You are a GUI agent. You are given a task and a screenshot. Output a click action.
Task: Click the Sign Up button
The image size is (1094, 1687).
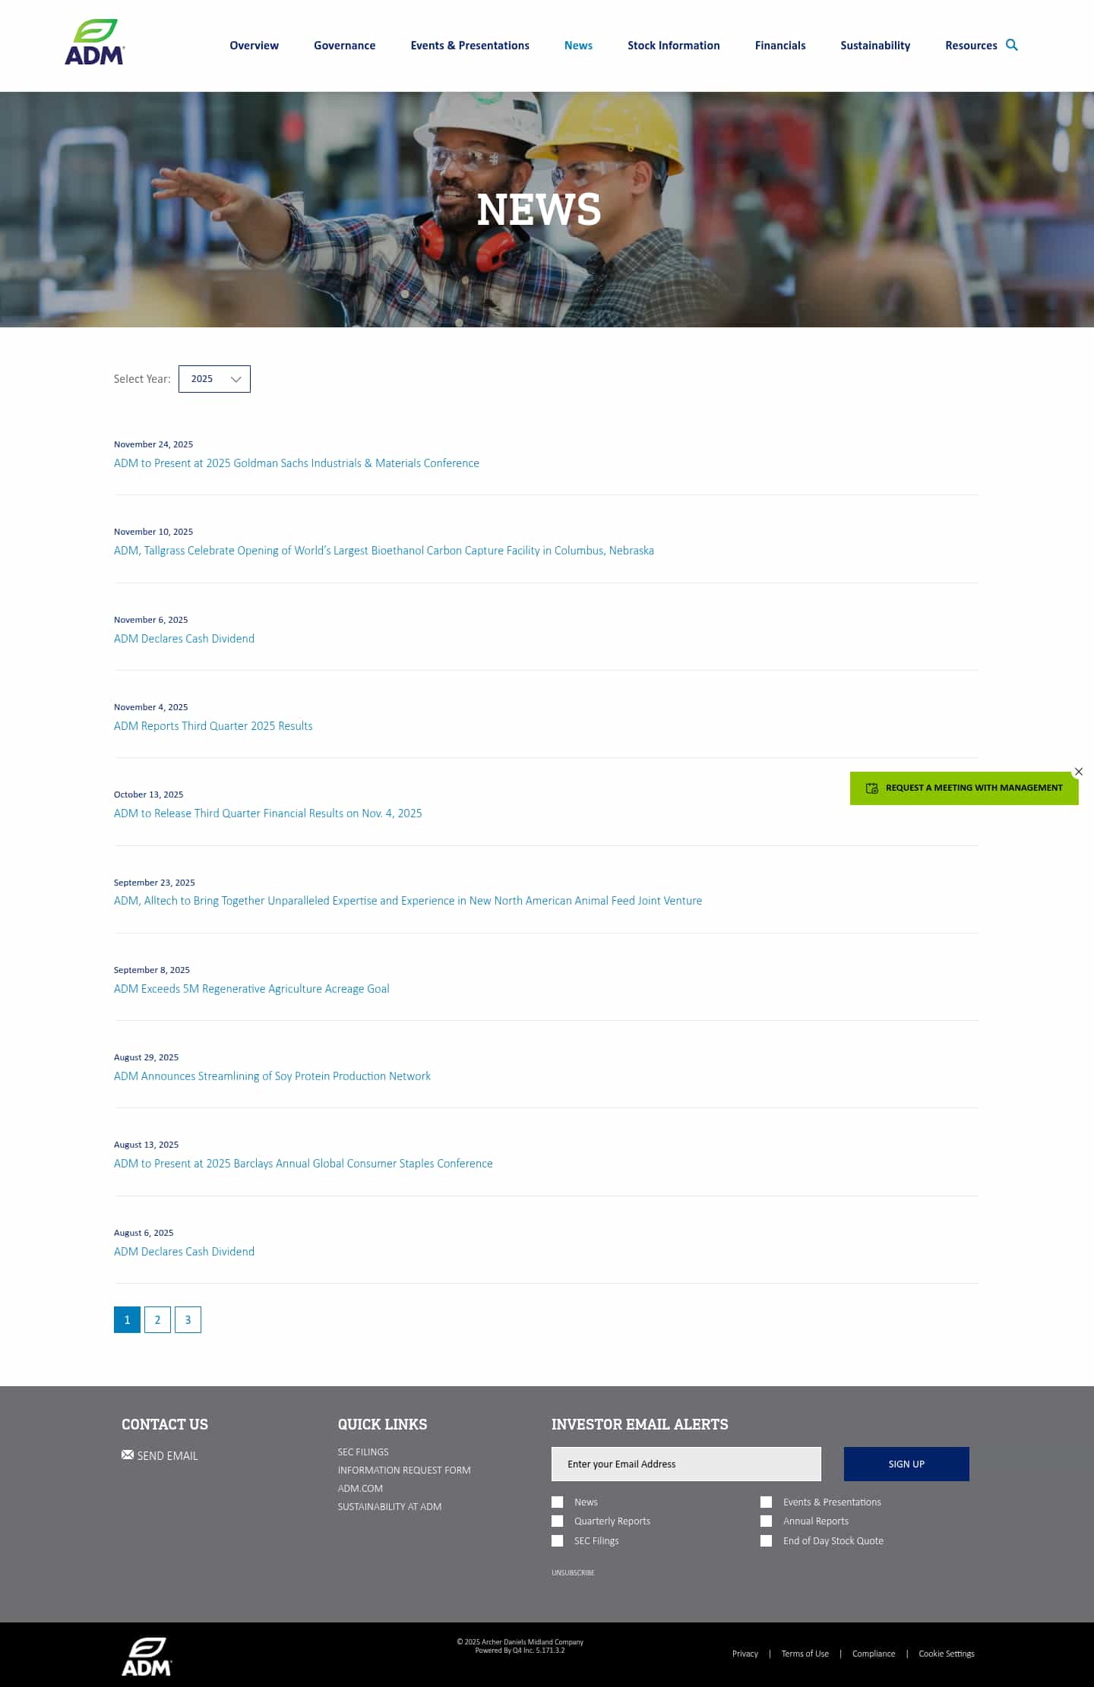(x=906, y=1464)
